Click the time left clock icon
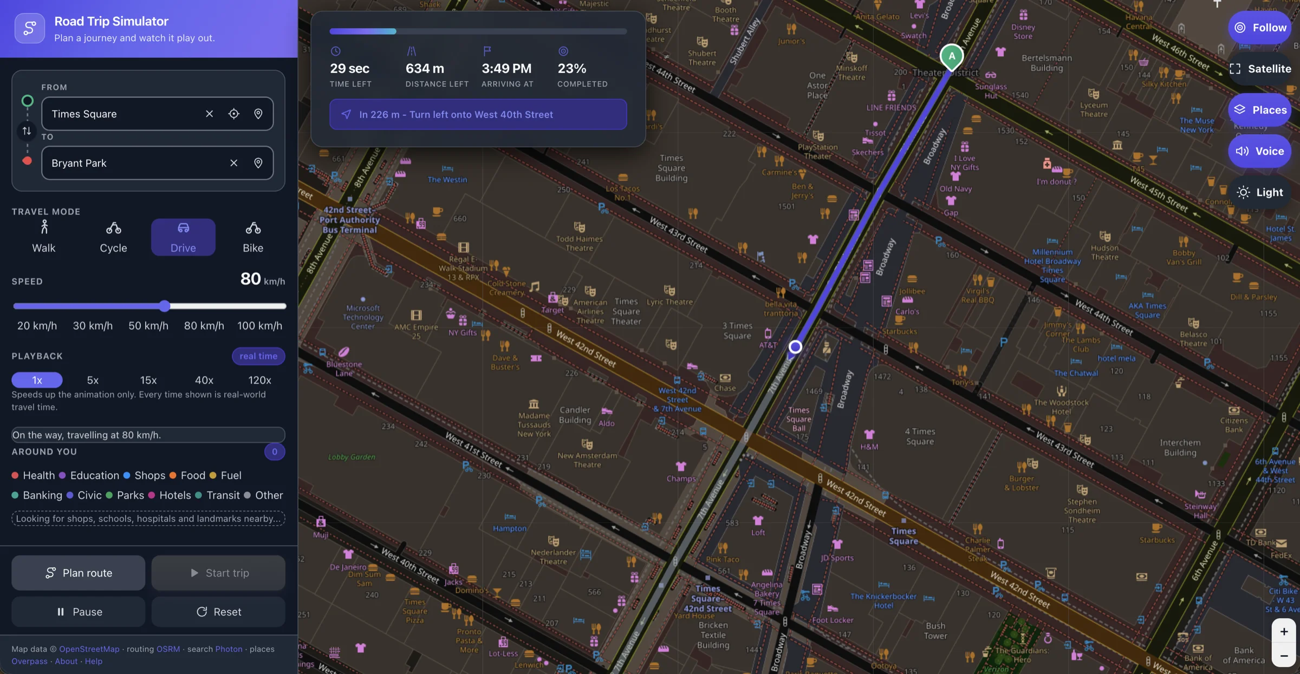Screen dimensions: 1300x674 pos(336,51)
